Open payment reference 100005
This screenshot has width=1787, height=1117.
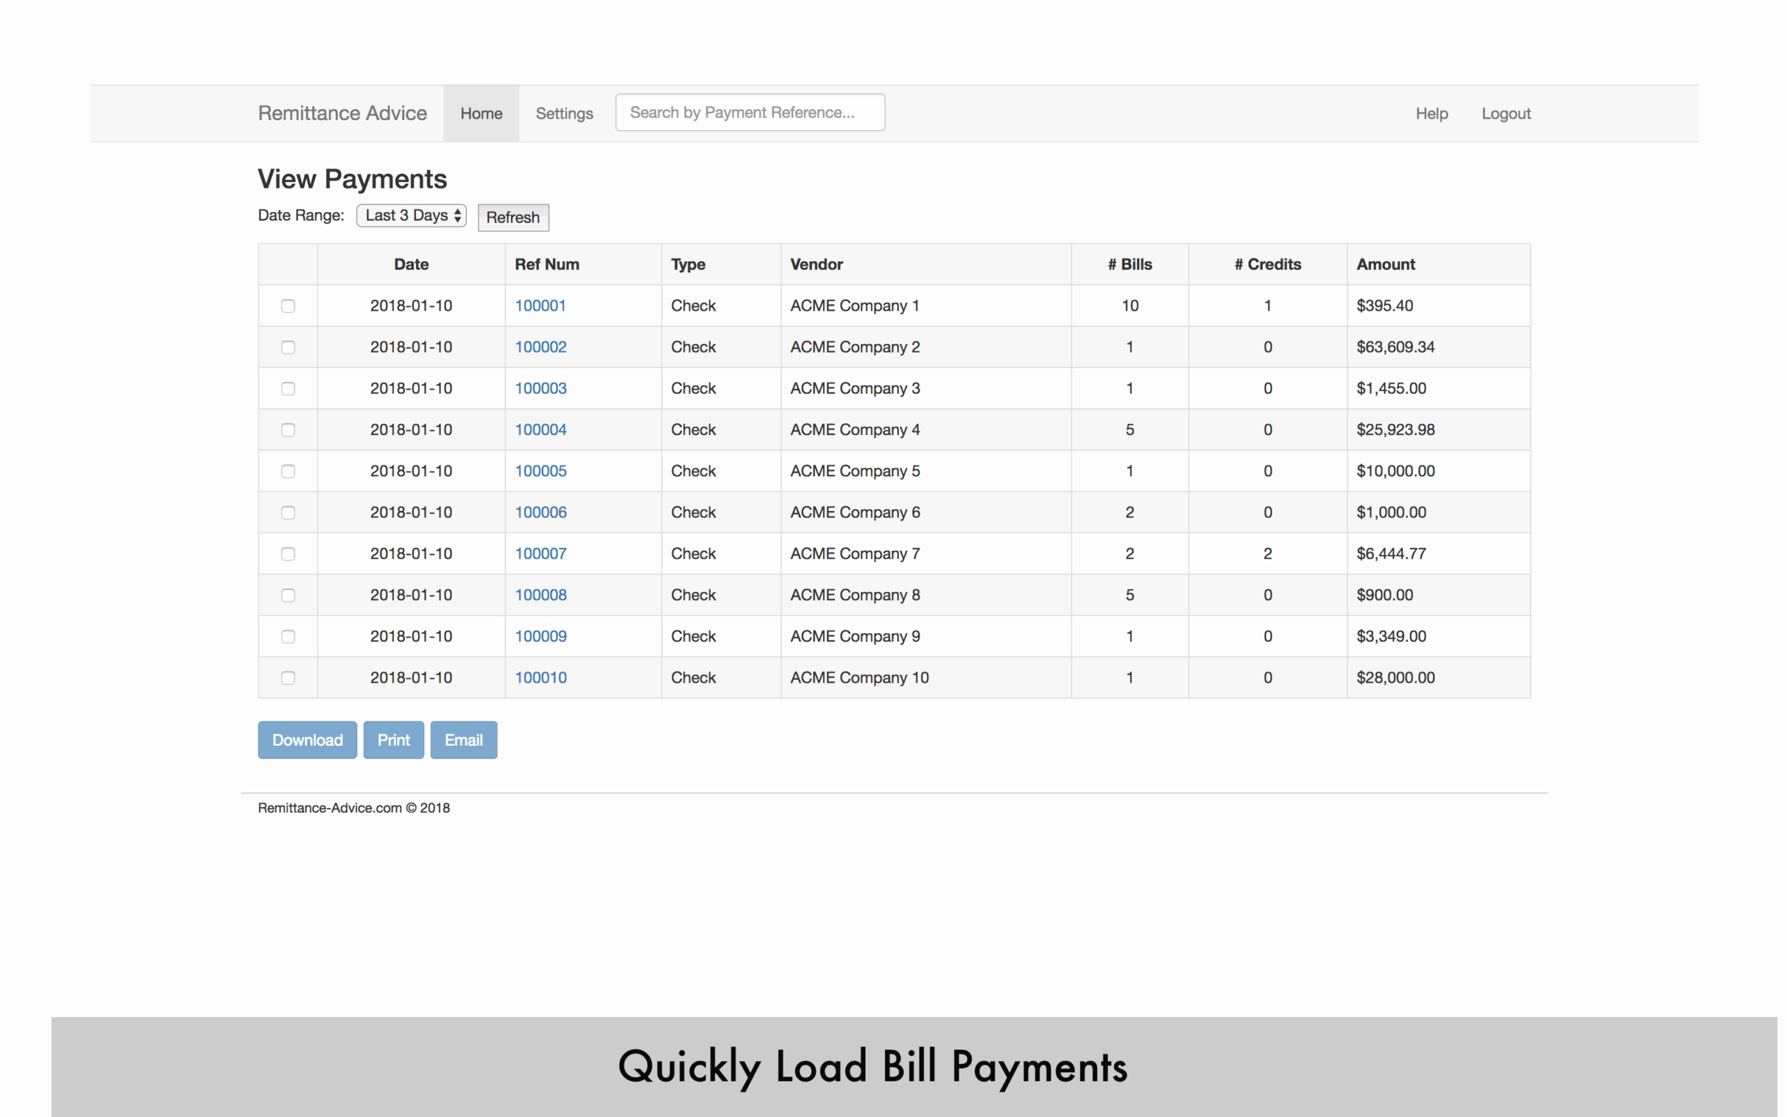(540, 471)
